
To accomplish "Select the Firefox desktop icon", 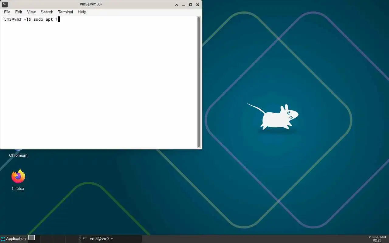I will point(18,176).
